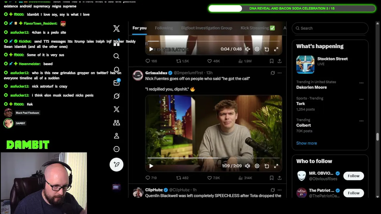381x214 pixels.
Task: Switch to For you tab
Action: [139, 28]
